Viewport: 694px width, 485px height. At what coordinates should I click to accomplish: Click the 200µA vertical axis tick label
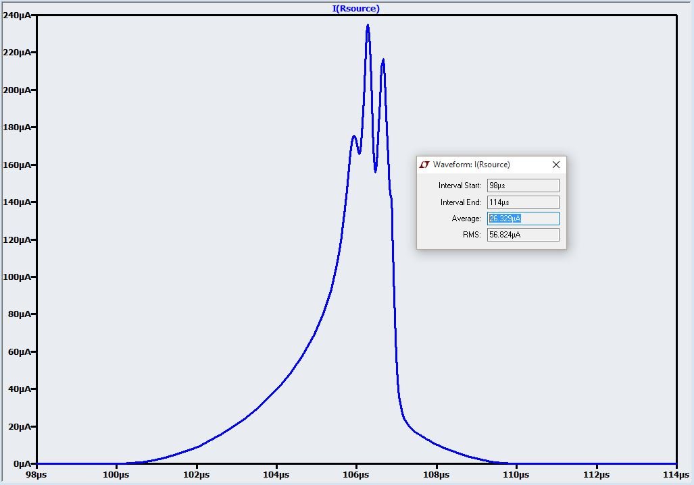point(16,90)
